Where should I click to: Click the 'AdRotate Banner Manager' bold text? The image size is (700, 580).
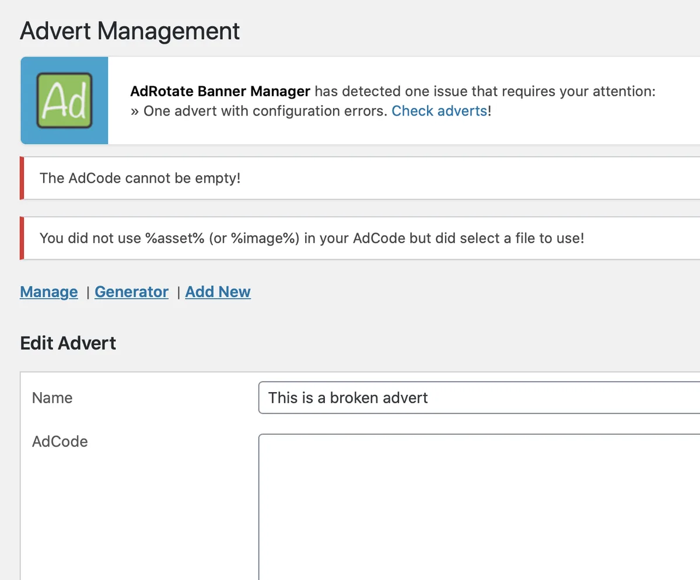point(220,92)
